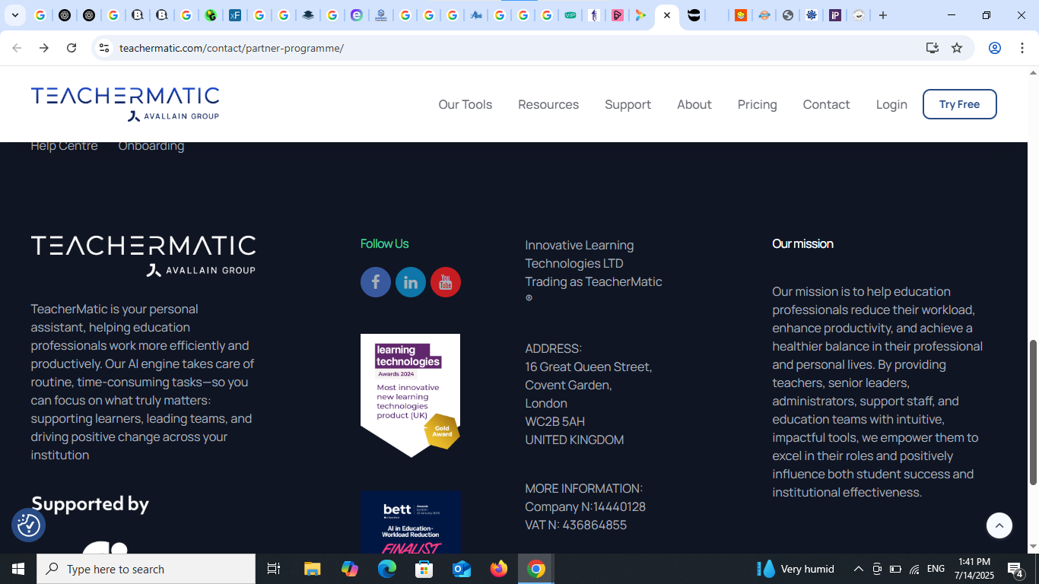Click the page vertical scrollbar thumb
This screenshot has width=1039, height=584.
click(x=1033, y=412)
